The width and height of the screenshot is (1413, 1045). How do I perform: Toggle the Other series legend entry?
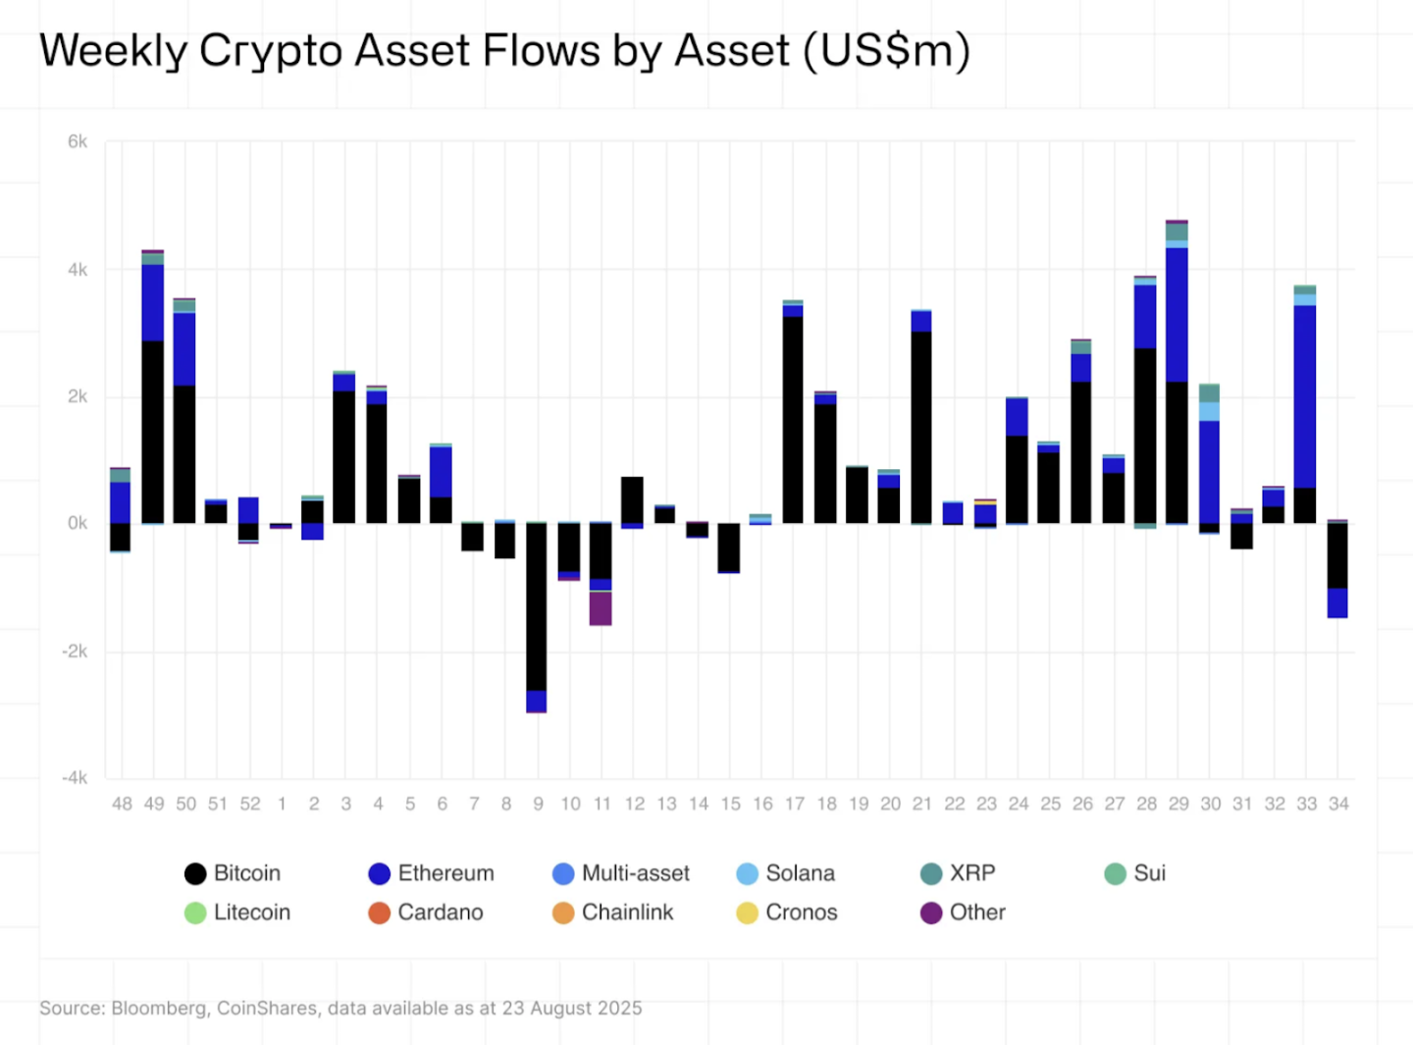click(x=931, y=913)
